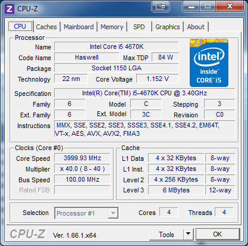Screen dimensions: 248x246
Task: Select the CPU tab
Action: [20, 26]
